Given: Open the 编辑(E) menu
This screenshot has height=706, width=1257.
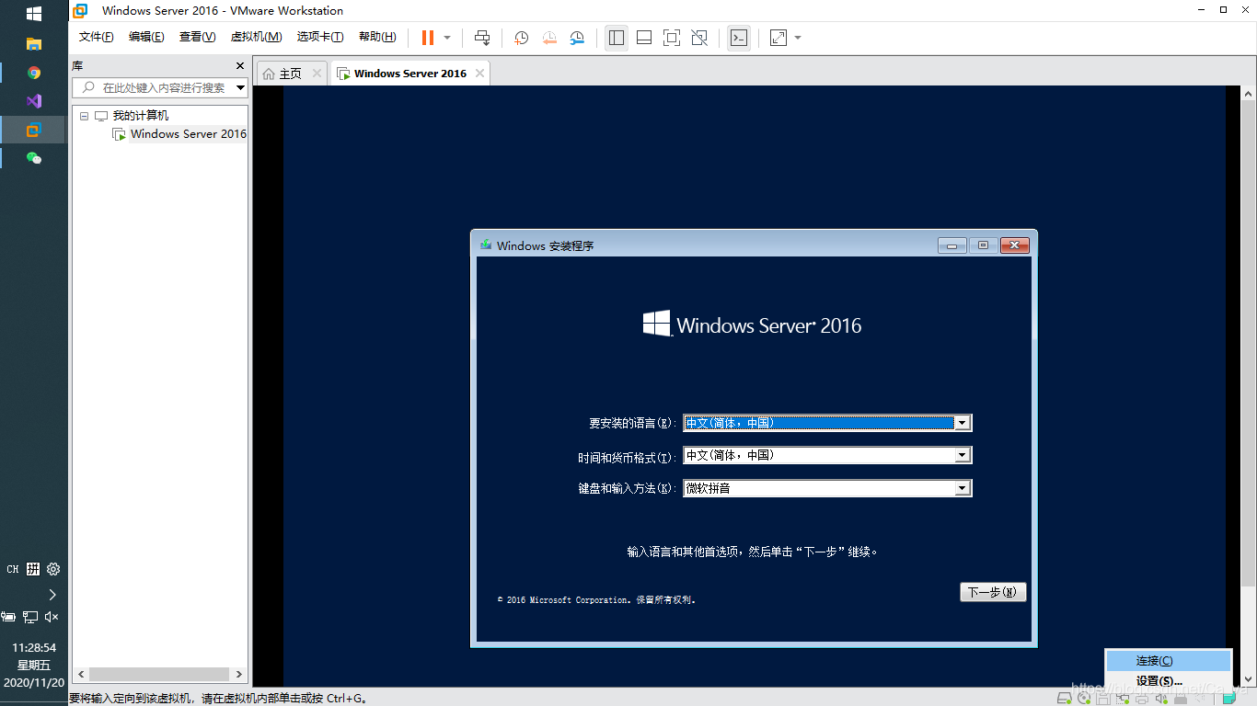Looking at the screenshot, I should pos(146,37).
